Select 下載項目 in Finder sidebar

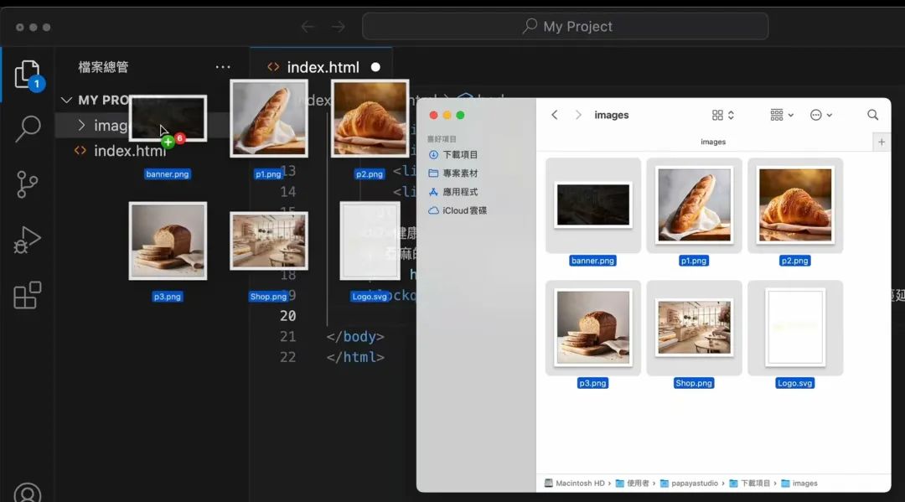pos(459,155)
